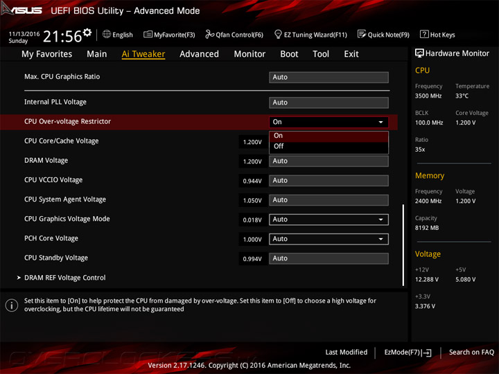This screenshot has width=499, height=374.
Task: Click the CPU VCCIO 0.944V reading
Action: [x=252, y=181]
